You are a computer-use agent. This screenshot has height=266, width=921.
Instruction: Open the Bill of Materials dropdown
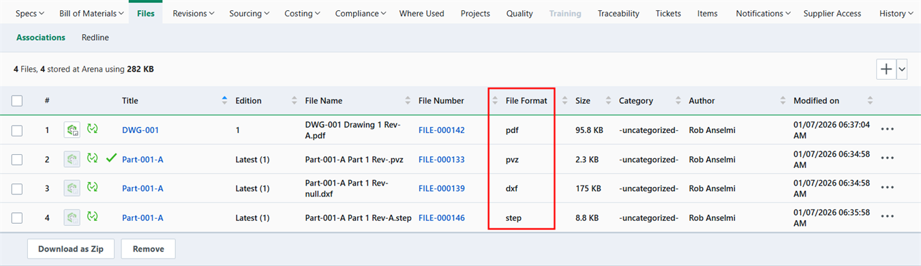pos(91,13)
